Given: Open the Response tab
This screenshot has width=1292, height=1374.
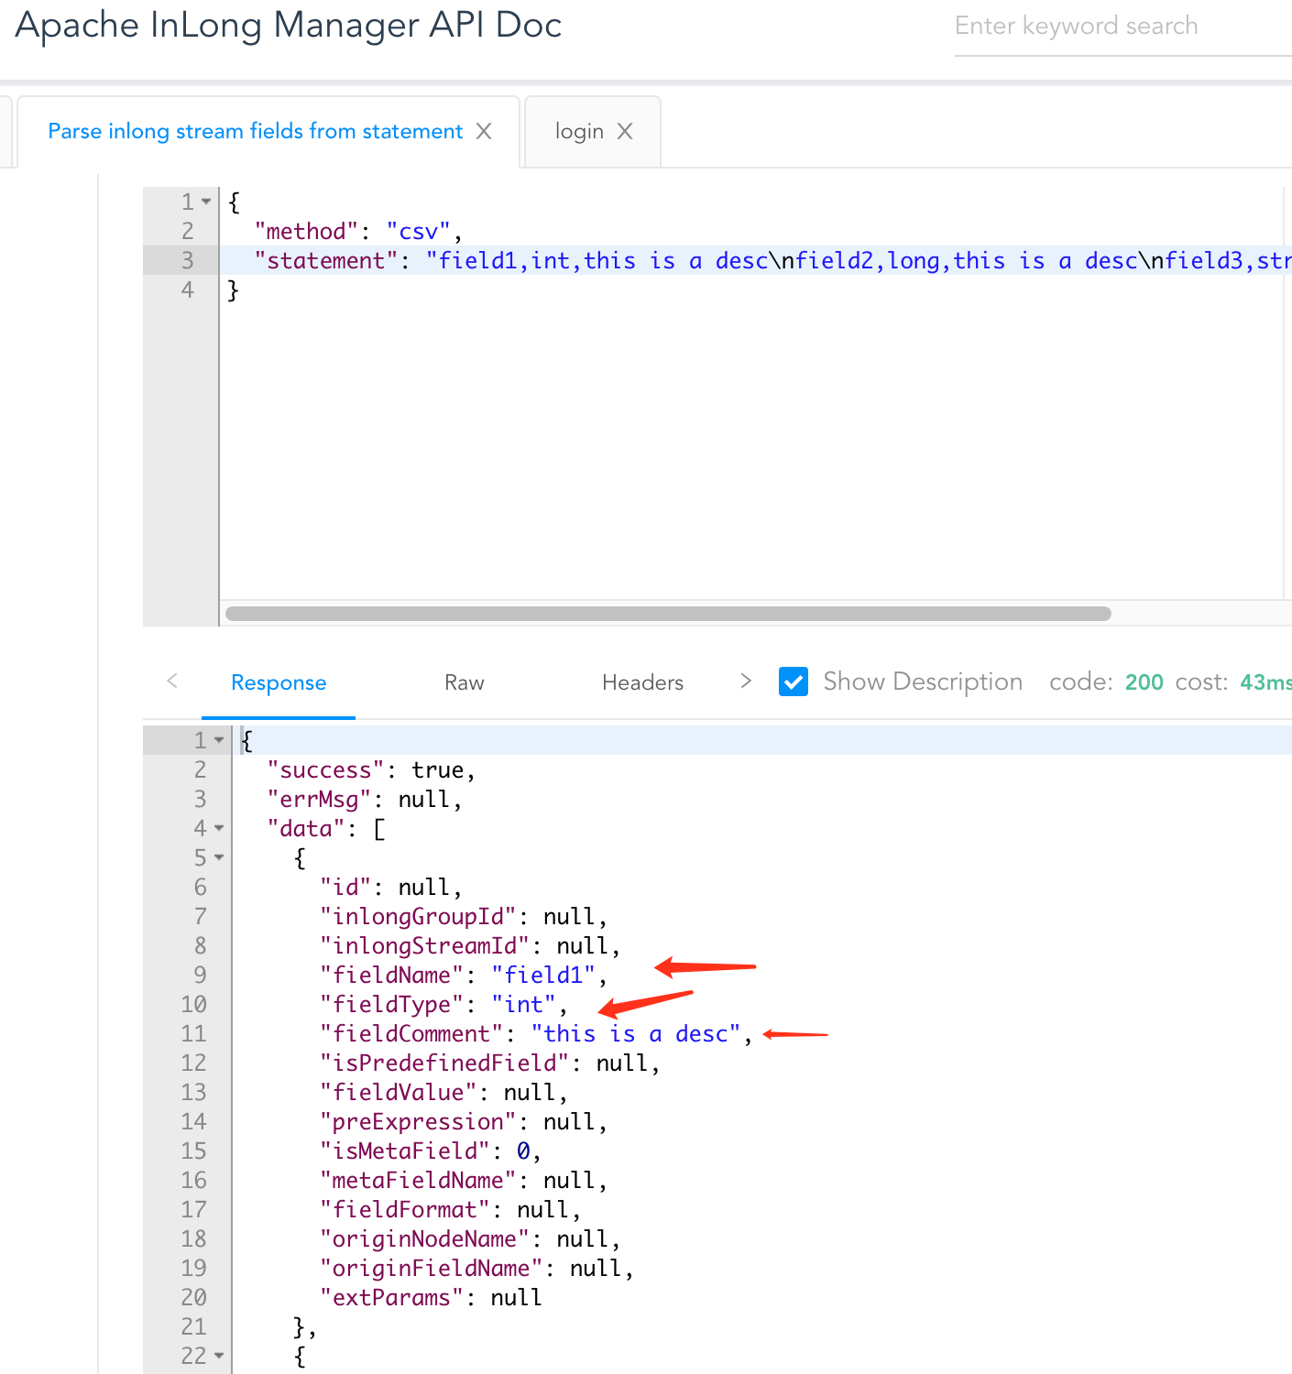Looking at the screenshot, I should pos(279,682).
